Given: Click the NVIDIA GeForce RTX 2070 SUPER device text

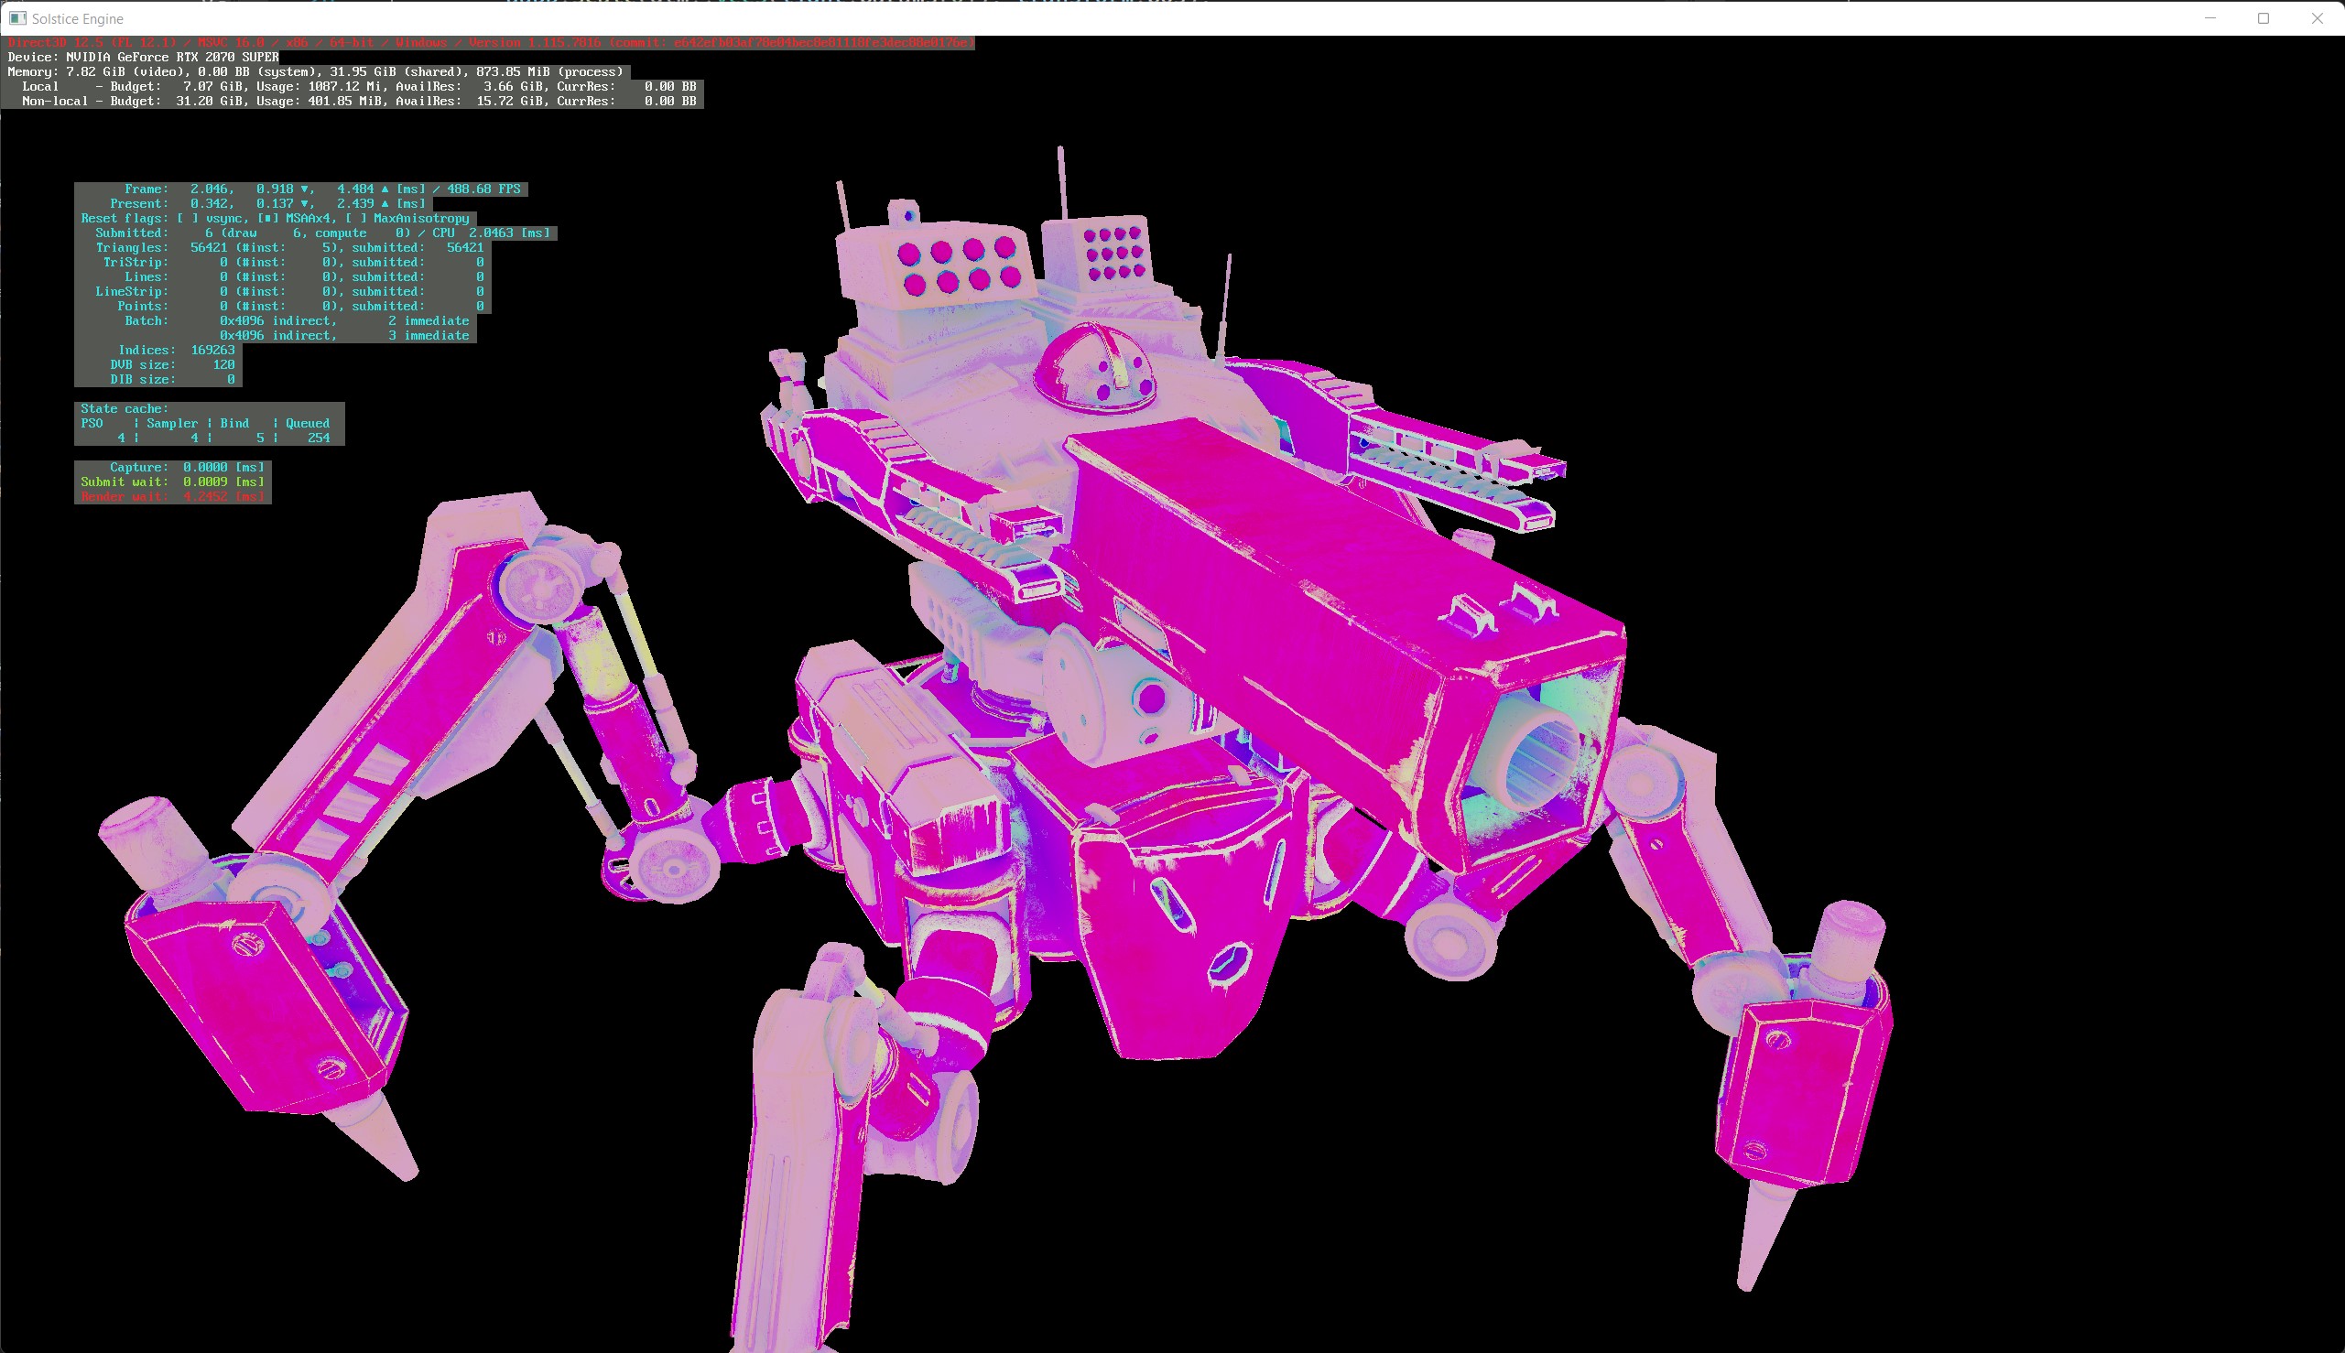Looking at the screenshot, I should click(x=172, y=58).
